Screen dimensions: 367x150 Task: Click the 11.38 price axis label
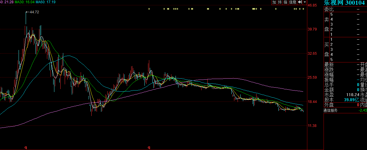coord(312,126)
